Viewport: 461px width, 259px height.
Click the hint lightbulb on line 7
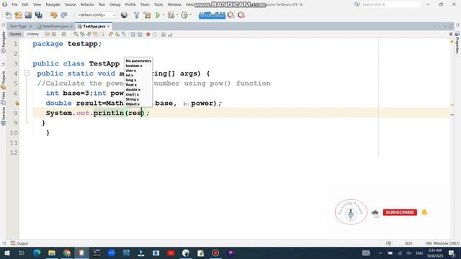(x=17, y=103)
